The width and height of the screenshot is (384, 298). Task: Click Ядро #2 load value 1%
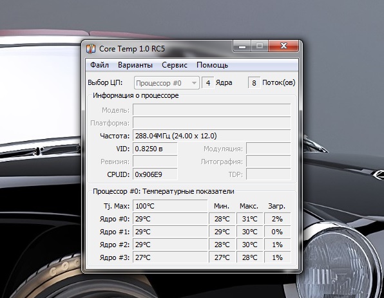click(278, 245)
